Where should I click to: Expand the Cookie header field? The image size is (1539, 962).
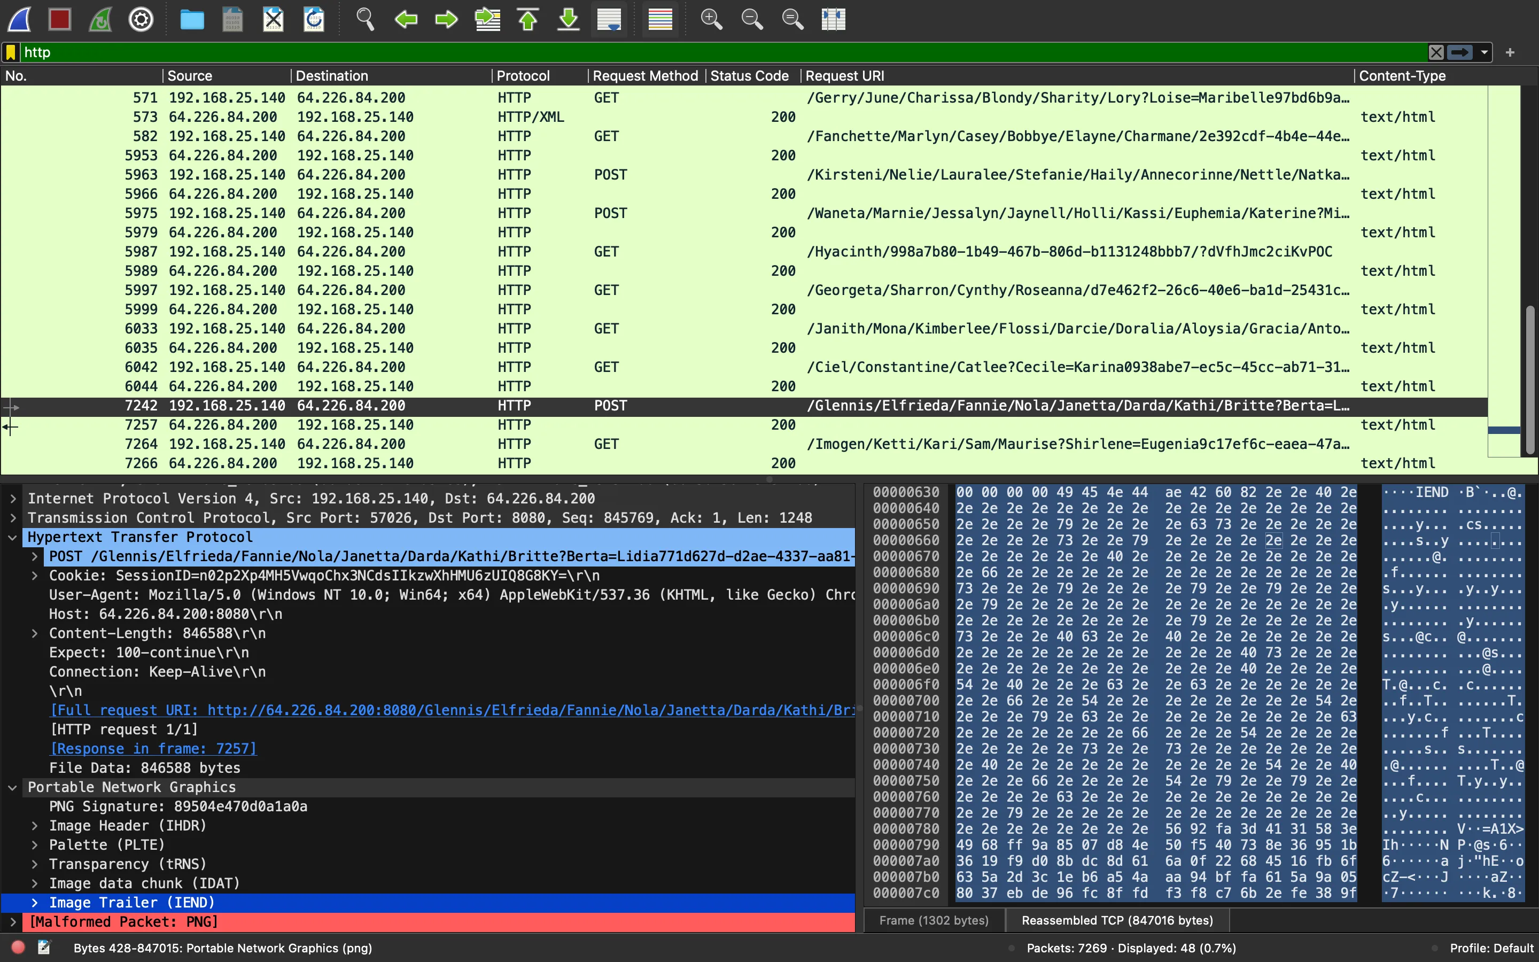tap(34, 576)
